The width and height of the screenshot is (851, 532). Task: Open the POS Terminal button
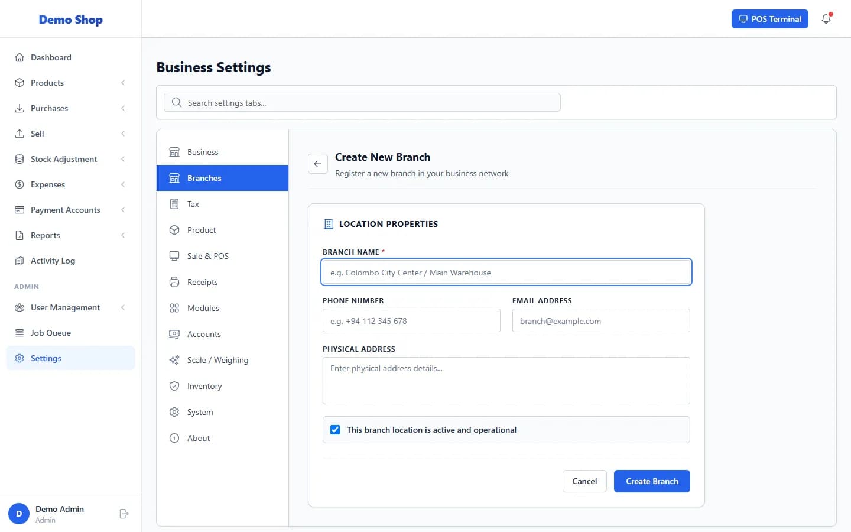(769, 19)
